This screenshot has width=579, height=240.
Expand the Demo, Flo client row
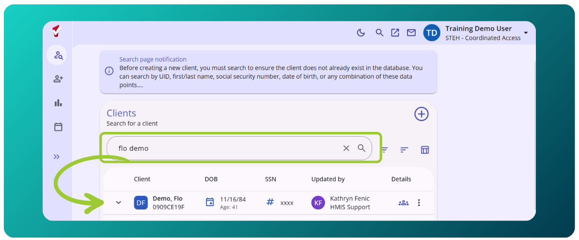click(x=119, y=202)
